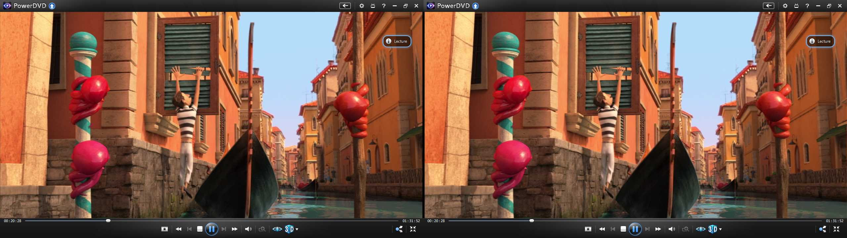This screenshot has height=238, width=847.
Task: Rewind the movie in the left window
Action: coord(179,229)
